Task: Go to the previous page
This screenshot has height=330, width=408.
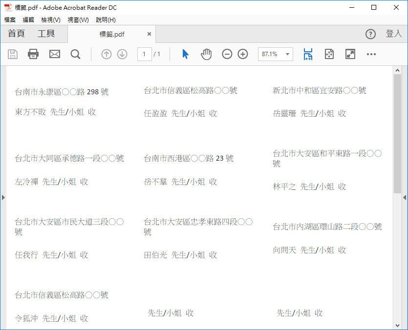Action: coord(106,54)
